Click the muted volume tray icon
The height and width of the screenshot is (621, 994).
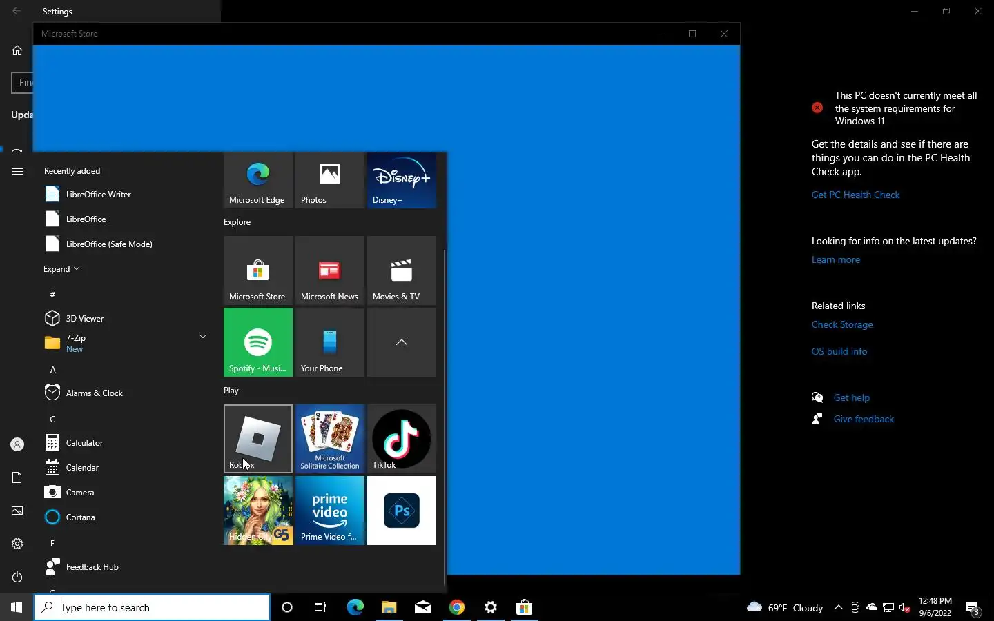(x=905, y=607)
